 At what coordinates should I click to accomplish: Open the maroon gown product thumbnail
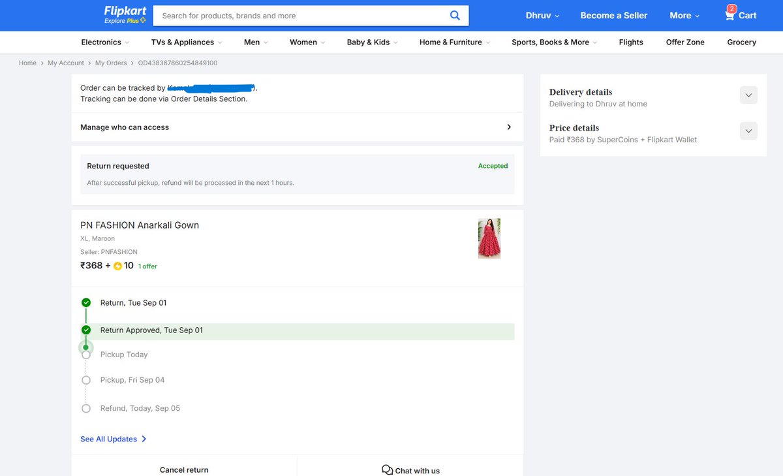point(489,238)
